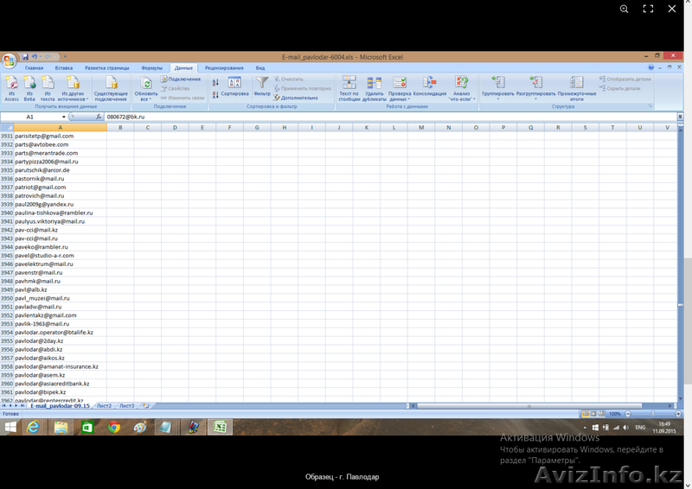The width and height of the screenshot is (692, 489).
Task: Click the Подключения button
Action: [180, 79]
